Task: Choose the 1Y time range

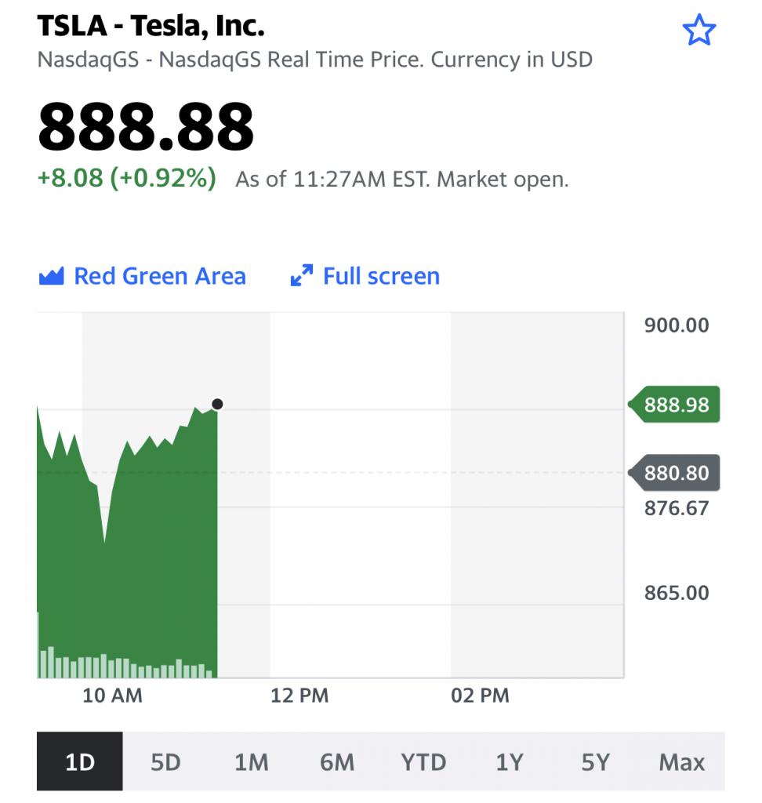Action: coord(510,761)
